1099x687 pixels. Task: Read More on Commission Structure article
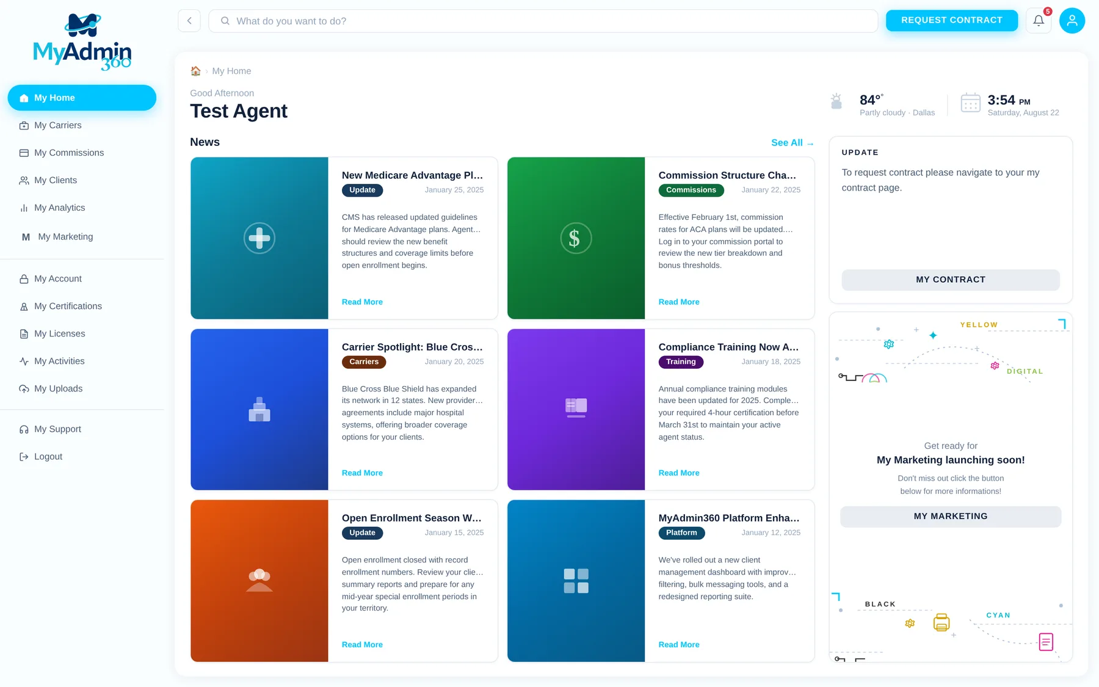pyautogui.click(x=679, y=302)
